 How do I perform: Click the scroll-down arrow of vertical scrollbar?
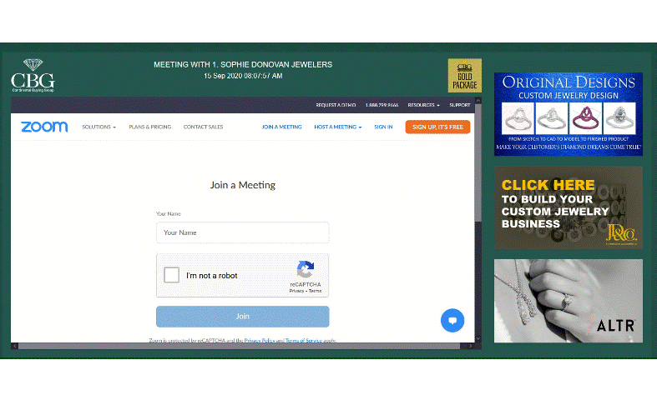478,338
